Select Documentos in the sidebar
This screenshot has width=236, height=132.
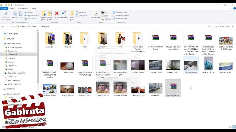(13, 51)
